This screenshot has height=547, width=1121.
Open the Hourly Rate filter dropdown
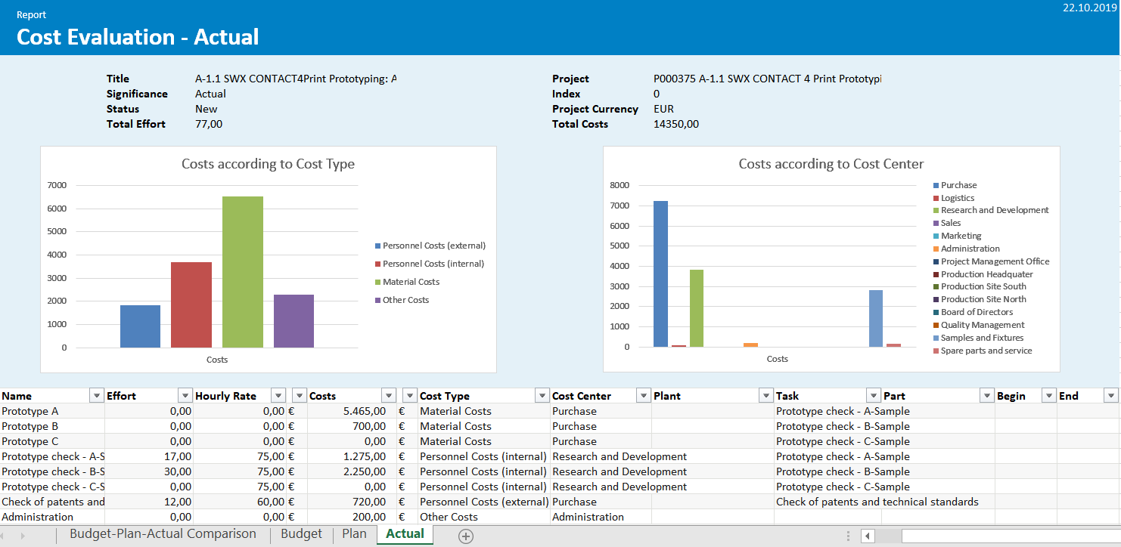(x=278, y=395)
